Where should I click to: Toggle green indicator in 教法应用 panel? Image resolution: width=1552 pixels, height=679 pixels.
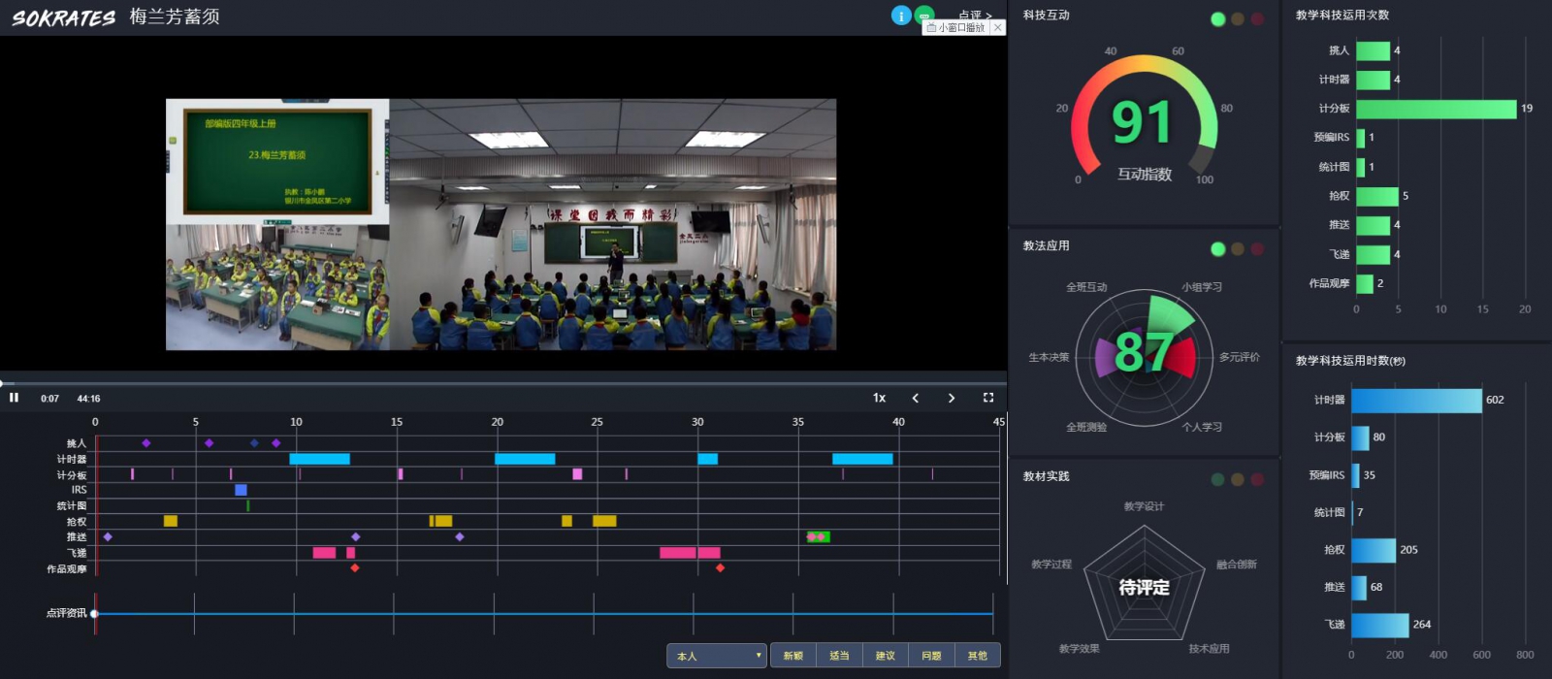(x=1217, y=249)
